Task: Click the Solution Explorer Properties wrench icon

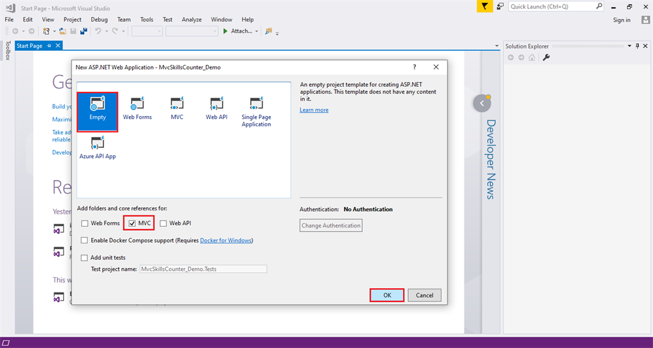Action: pos(547,57)
